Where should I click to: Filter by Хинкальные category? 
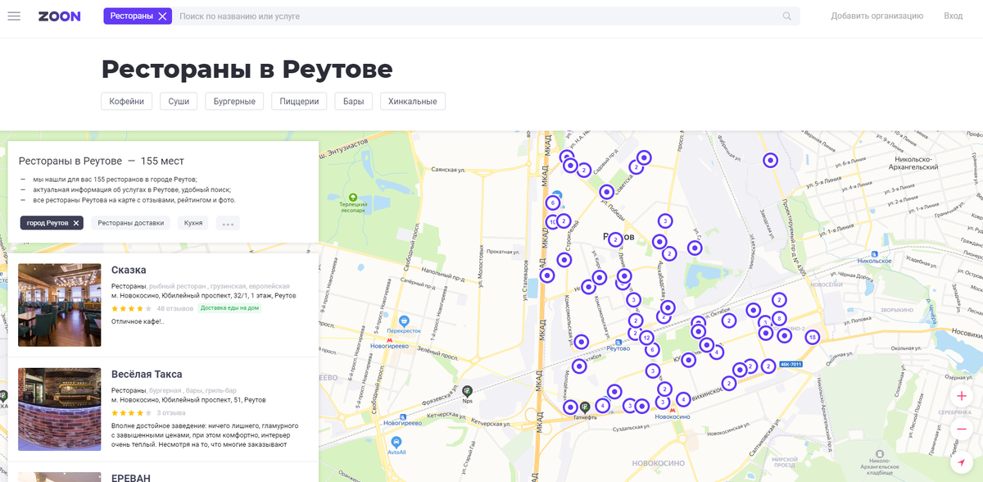click(413, 102)
